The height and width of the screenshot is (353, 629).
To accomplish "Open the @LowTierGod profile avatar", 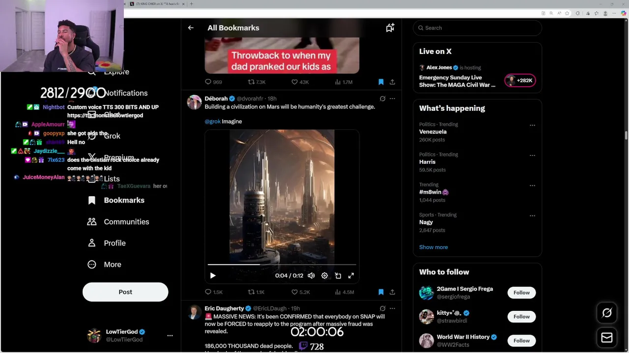I will (94, 335).
